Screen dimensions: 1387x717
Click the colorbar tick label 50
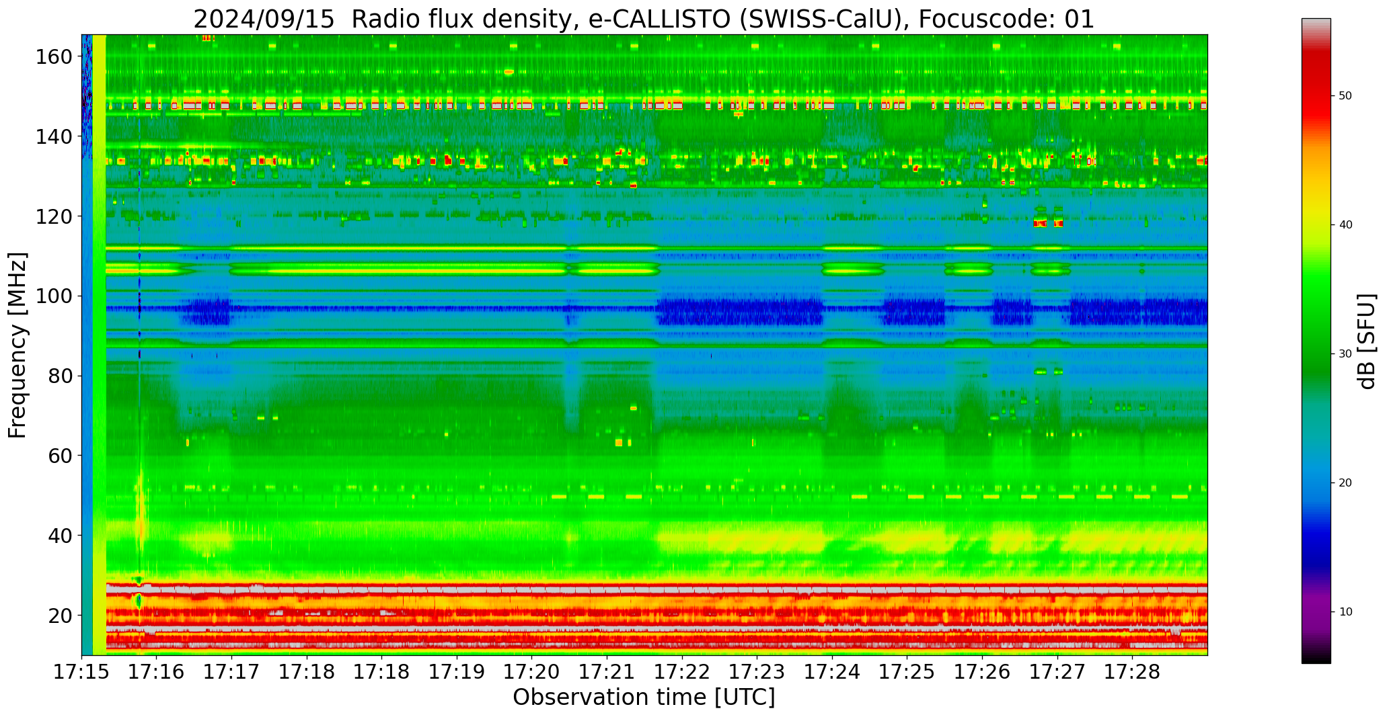pyautogui.click(x=1345, y=96)
